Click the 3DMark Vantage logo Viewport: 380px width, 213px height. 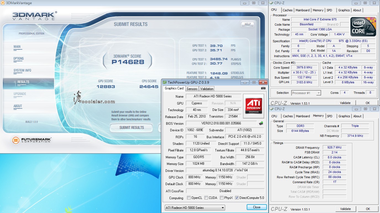click(35, 16)
